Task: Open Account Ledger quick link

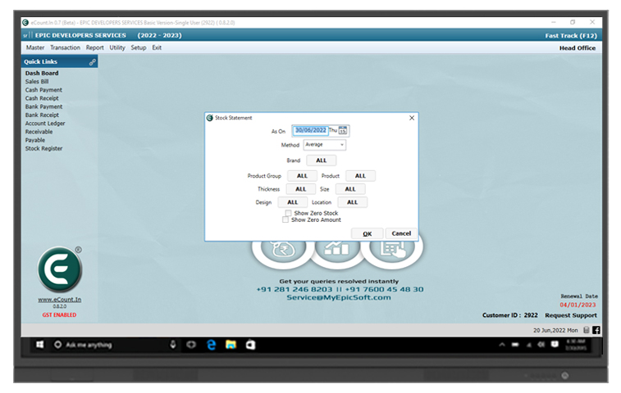Action: pos(45,123)
